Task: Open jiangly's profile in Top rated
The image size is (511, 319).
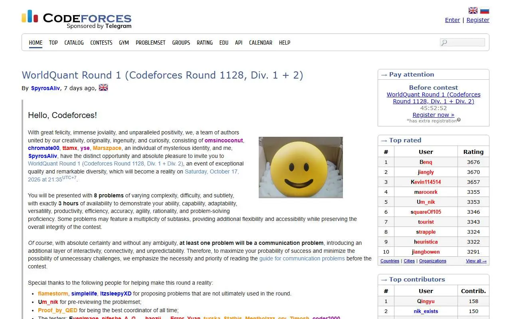Action: [426, 172]
